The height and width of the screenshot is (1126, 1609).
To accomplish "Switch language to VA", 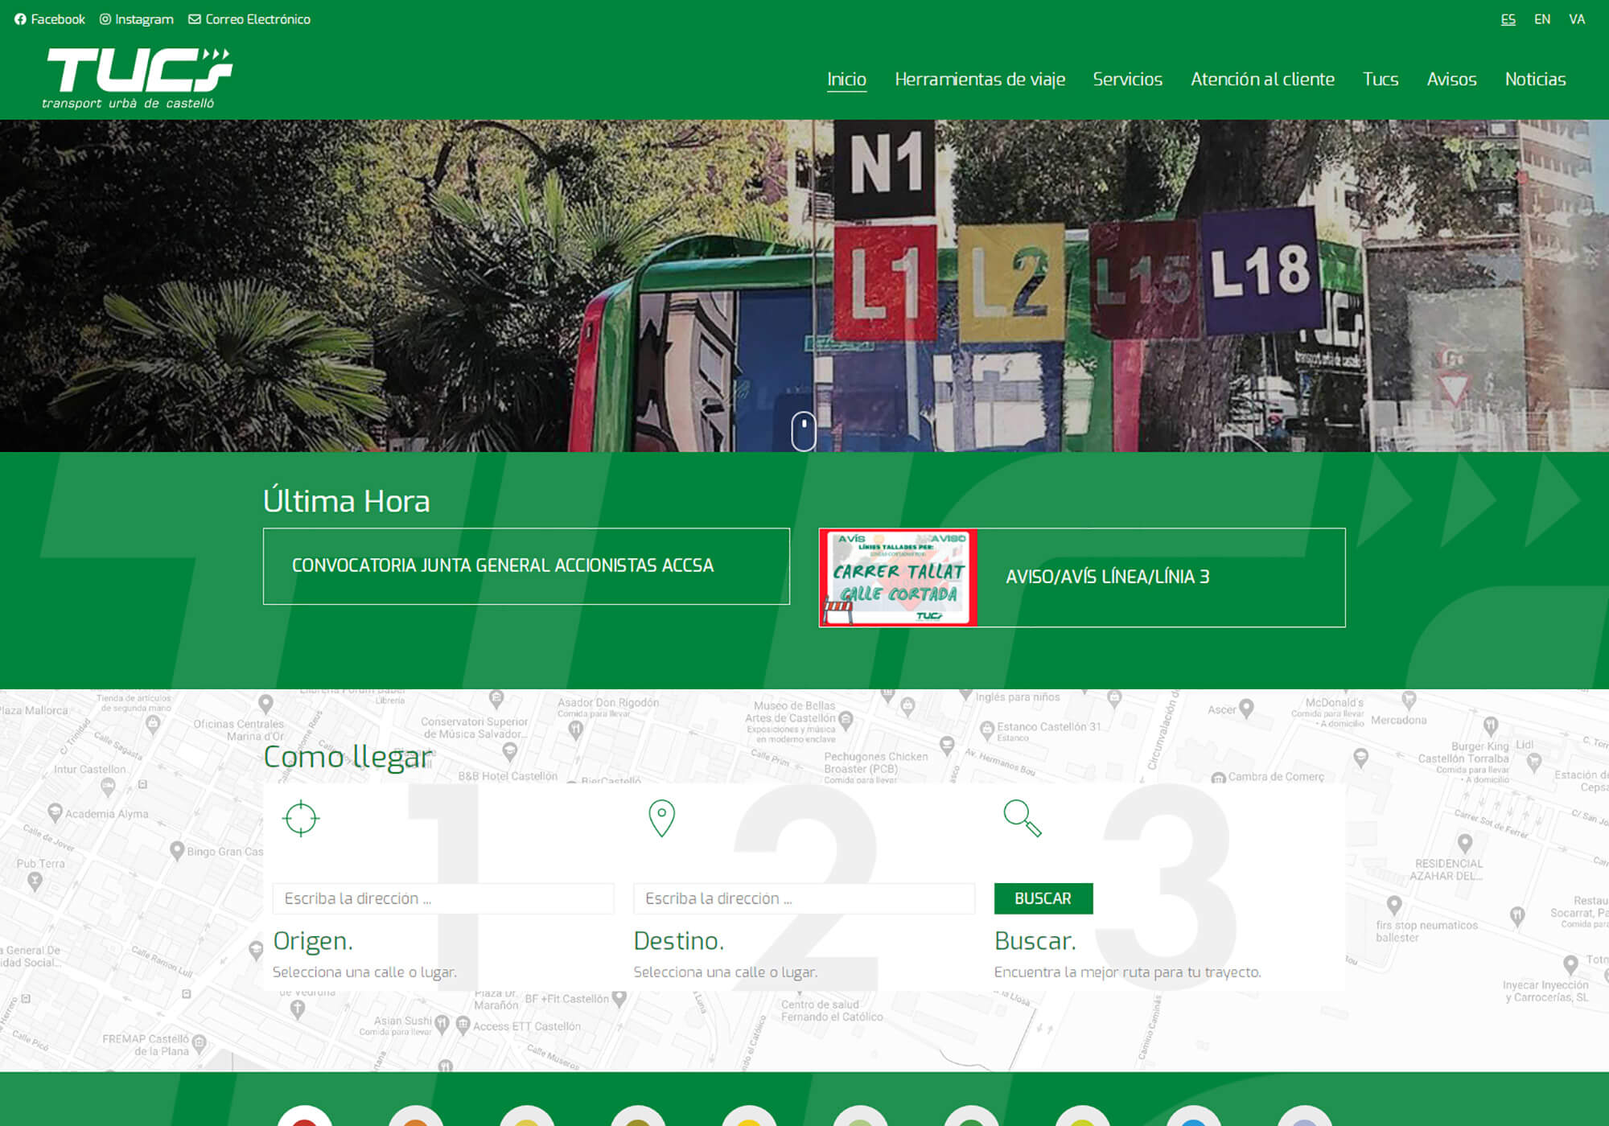I will pos(1576,19).
